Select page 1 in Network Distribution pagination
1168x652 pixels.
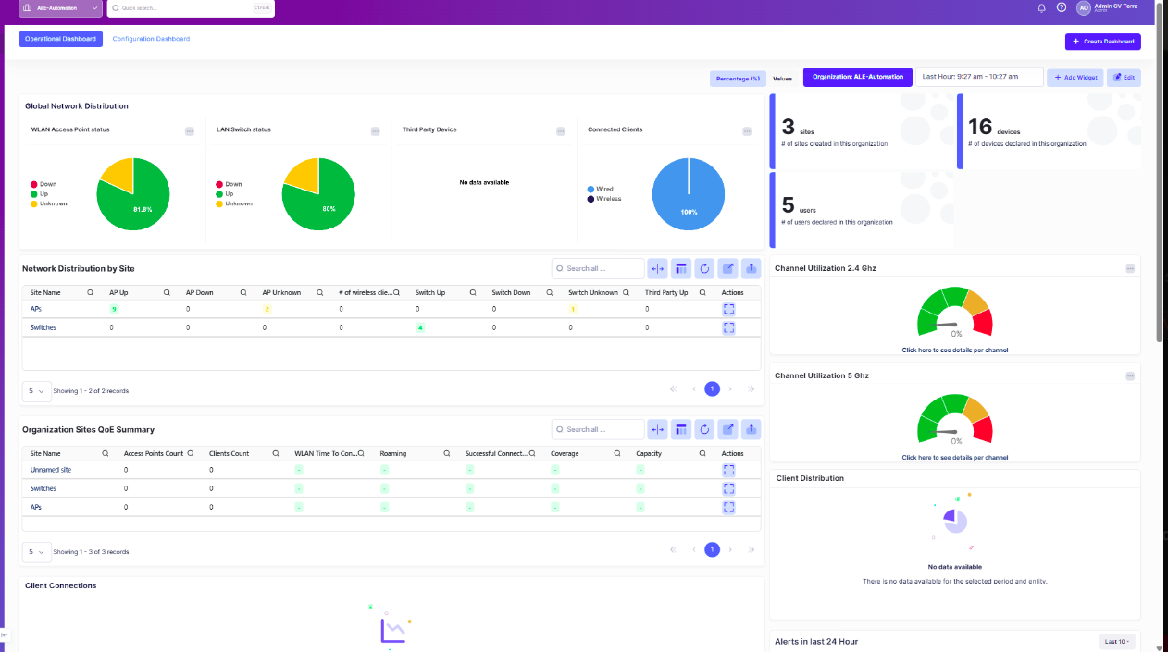pos(712,389)
